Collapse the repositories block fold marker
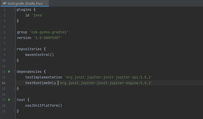Image resolution: width=203 pixels, height=119 pixels. click(15, 49)
